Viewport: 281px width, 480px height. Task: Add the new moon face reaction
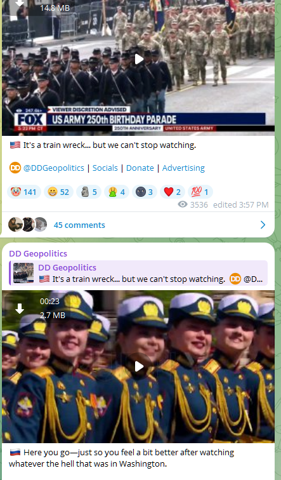(x=145, y=192)
